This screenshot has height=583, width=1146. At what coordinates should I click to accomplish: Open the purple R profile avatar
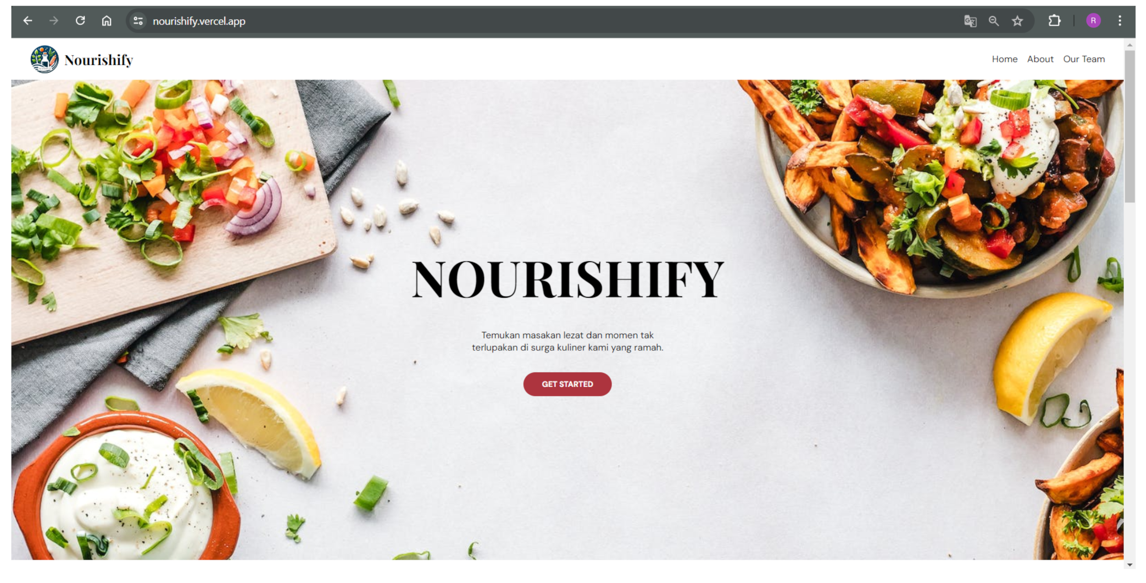point(1093,21)
